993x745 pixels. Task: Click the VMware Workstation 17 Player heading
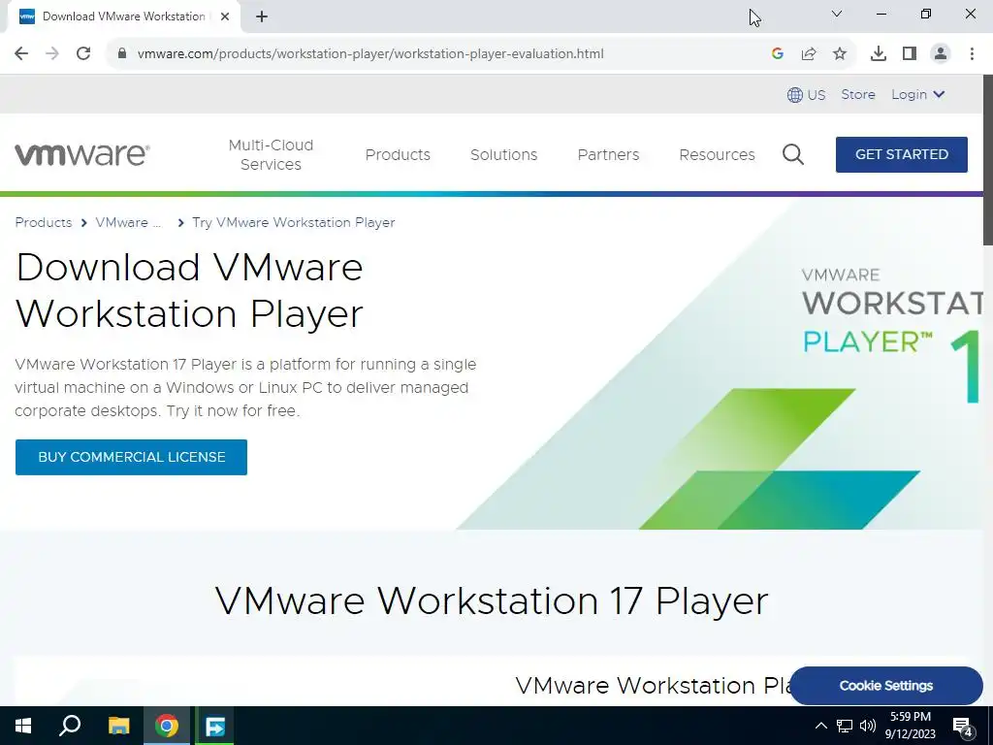(x=492, y=600)
